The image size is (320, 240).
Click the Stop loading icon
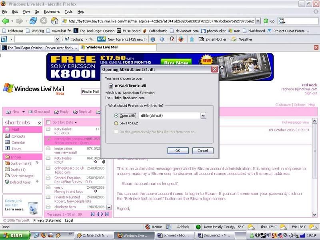(43, 21)
